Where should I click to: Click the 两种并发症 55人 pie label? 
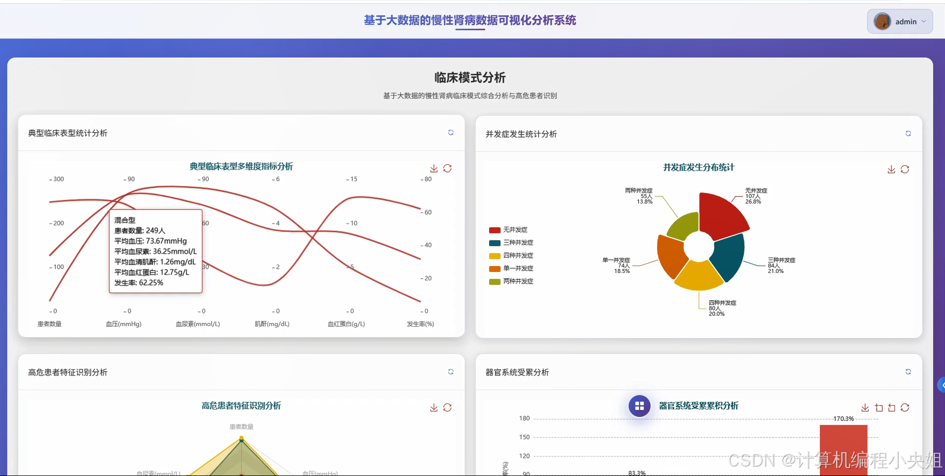coord(639,196)
